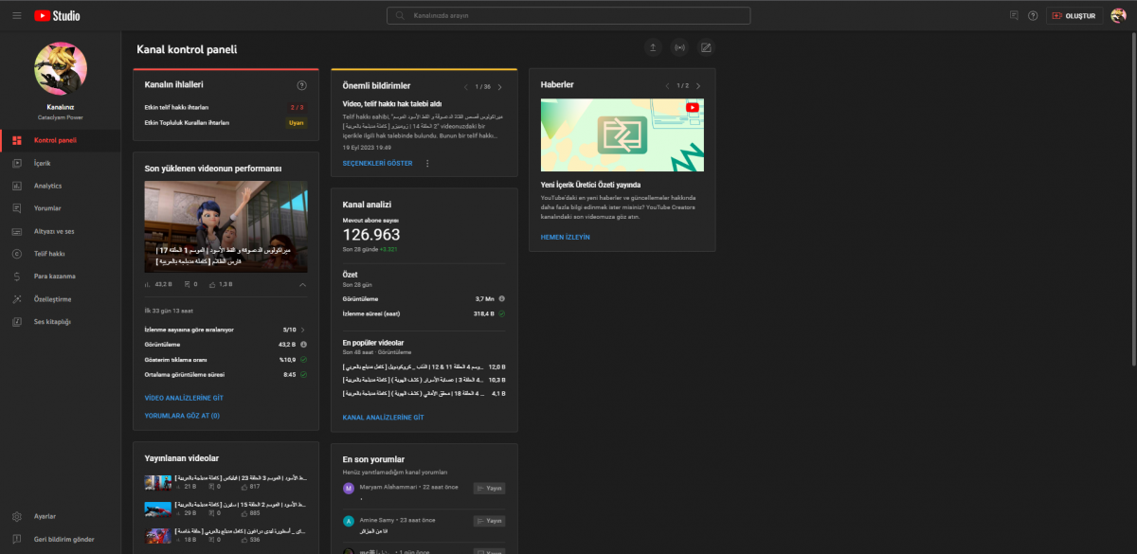Click Amine Samy's commenter avatar

(x=349, y=521)
